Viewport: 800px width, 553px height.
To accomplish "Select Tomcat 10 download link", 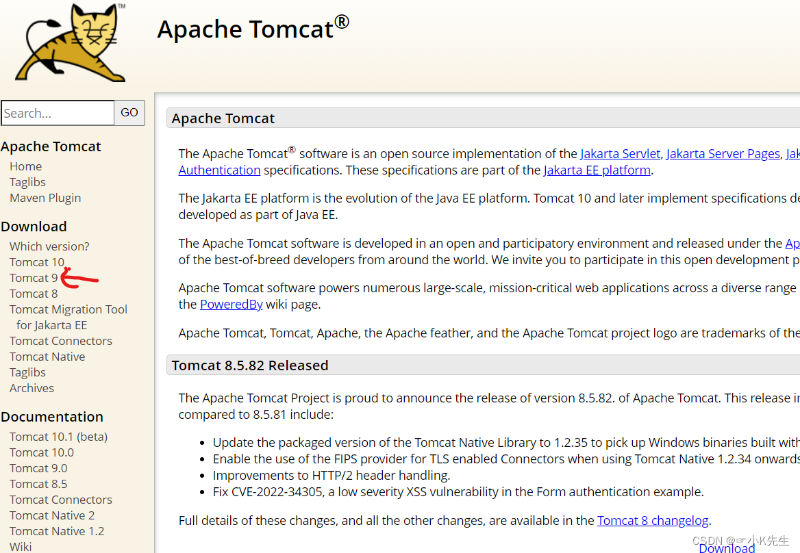I will click(37, 262).
